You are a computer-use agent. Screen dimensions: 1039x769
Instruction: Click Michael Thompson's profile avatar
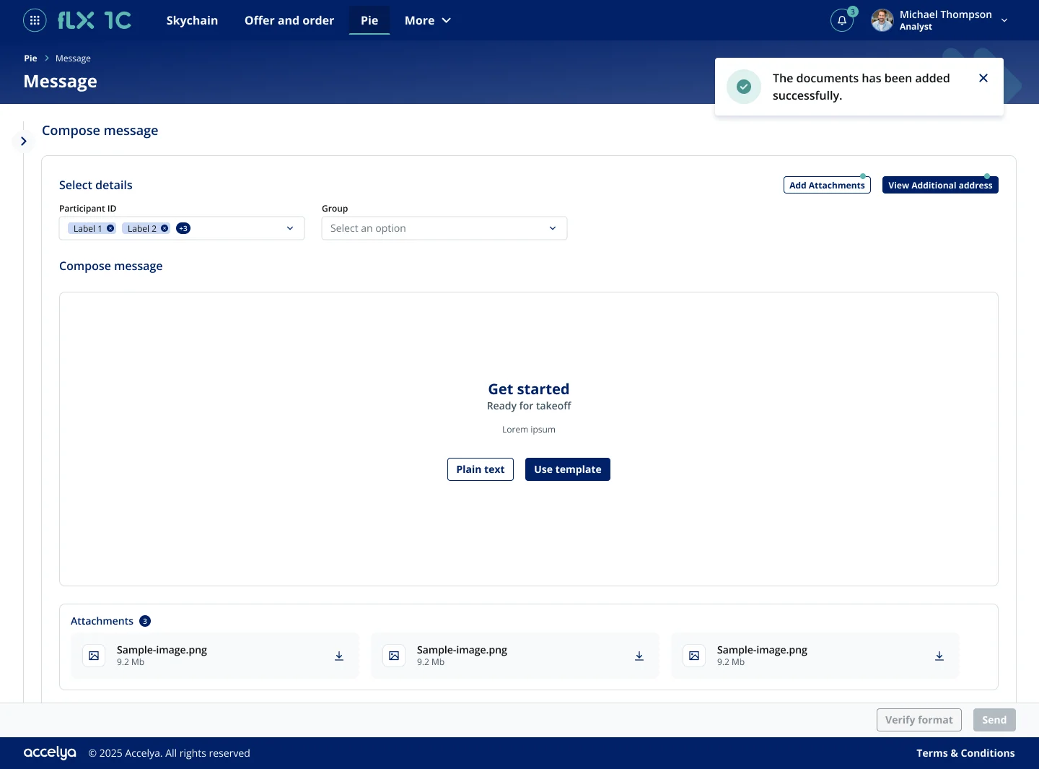point(882,20)
